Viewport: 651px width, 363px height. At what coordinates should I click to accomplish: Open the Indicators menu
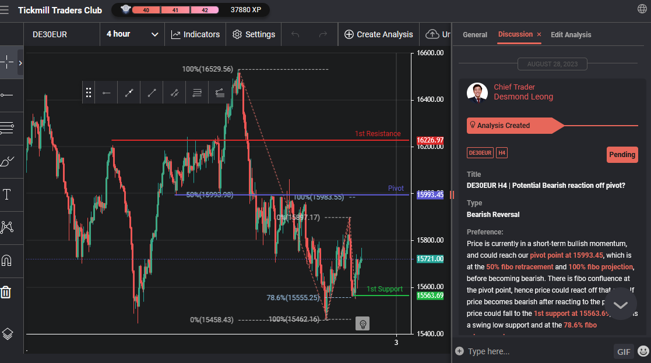coord(196,34)
